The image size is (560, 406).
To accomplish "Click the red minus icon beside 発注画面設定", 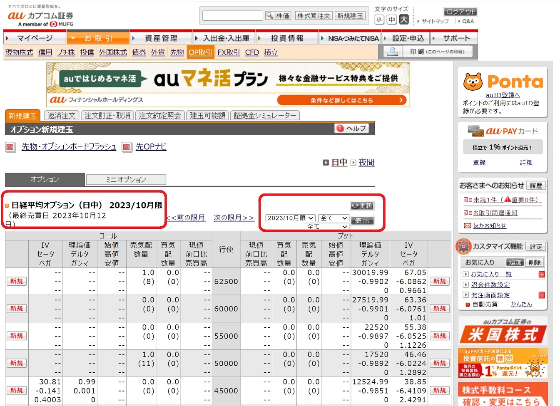I will tap(542, 295).
